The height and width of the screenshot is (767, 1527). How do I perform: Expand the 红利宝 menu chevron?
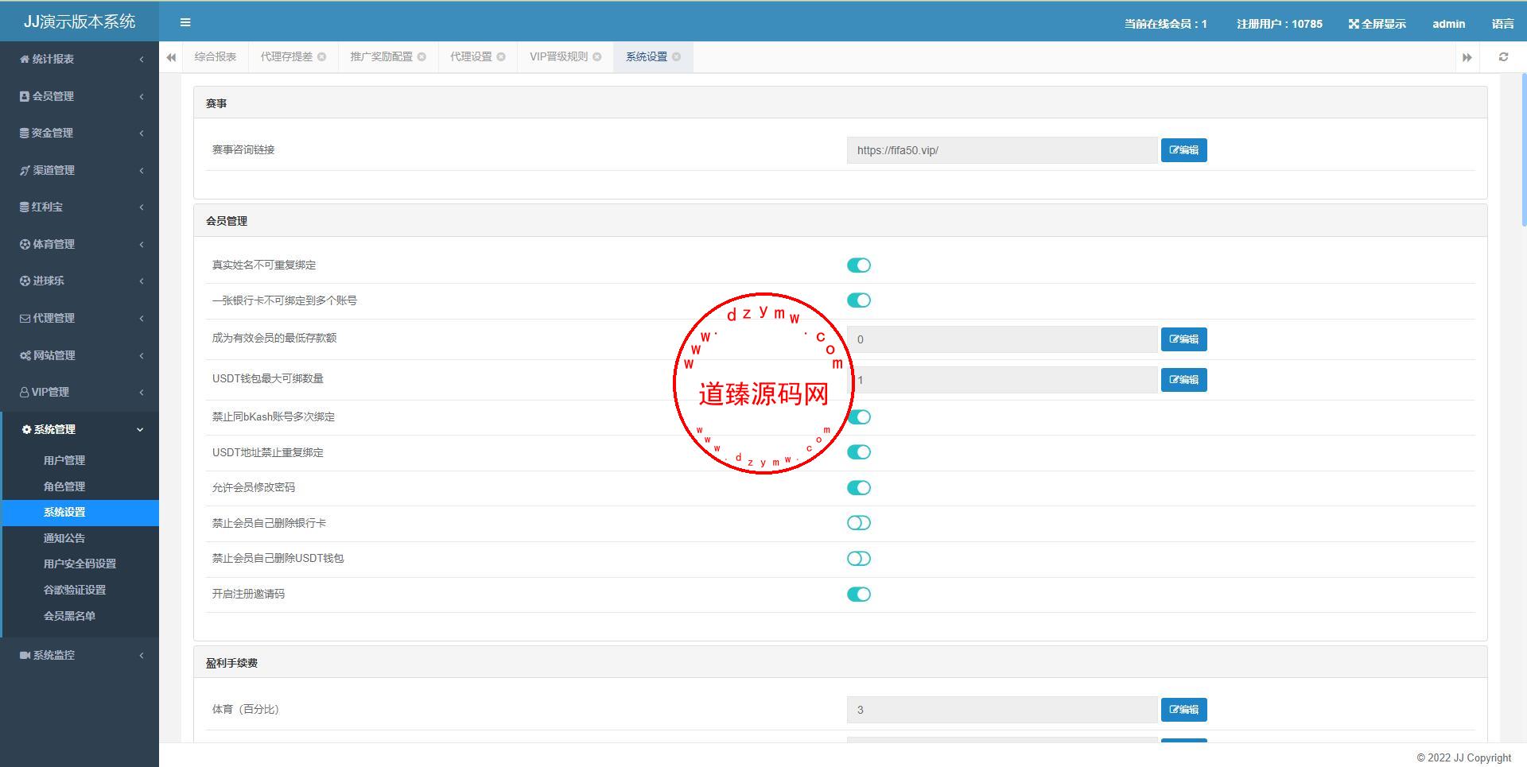tap(142, 207)
